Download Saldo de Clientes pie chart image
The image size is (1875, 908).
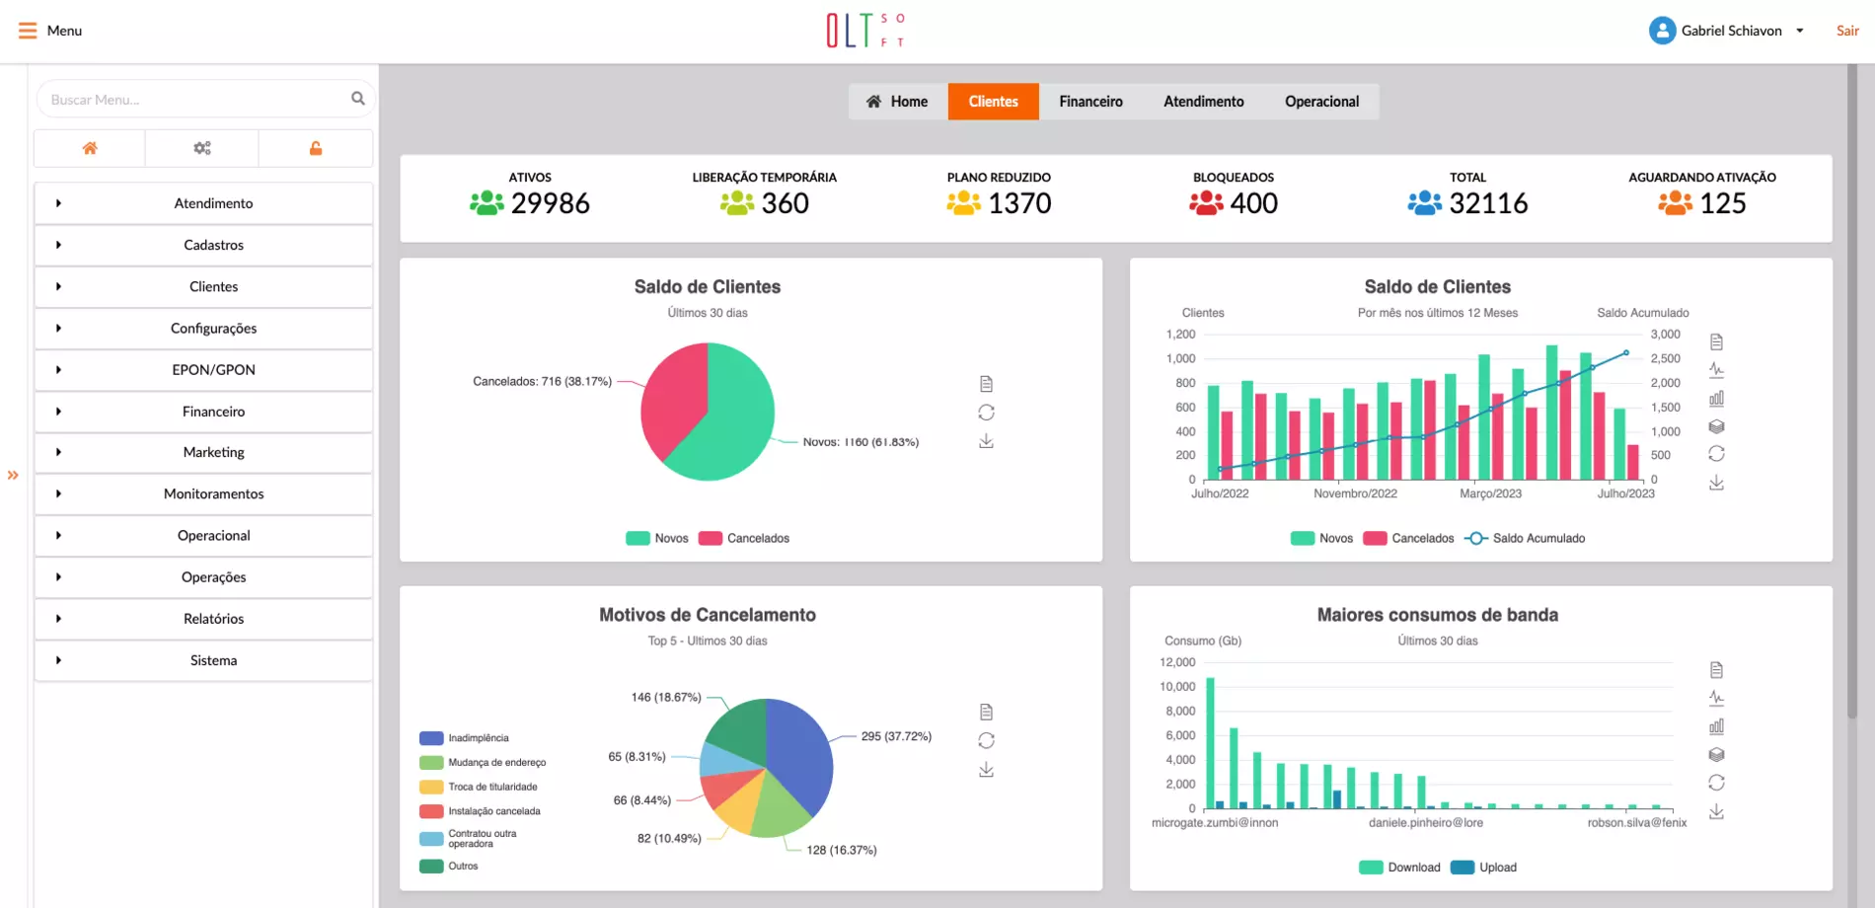[x=986, y=441]
